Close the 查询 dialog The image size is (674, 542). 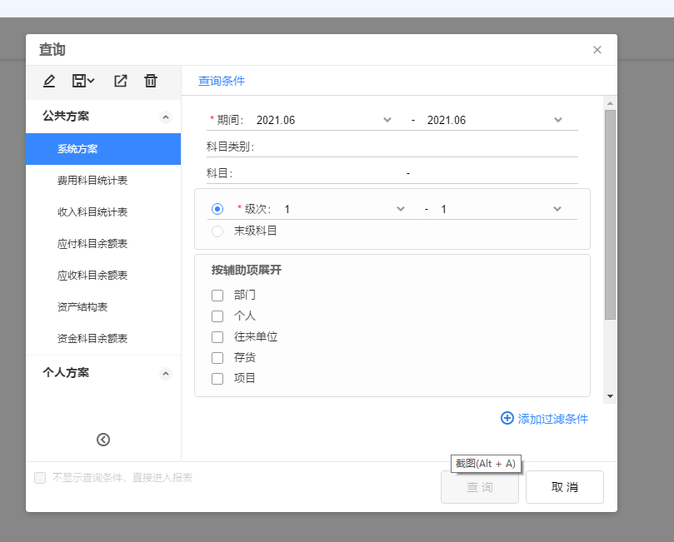[597, 50]
